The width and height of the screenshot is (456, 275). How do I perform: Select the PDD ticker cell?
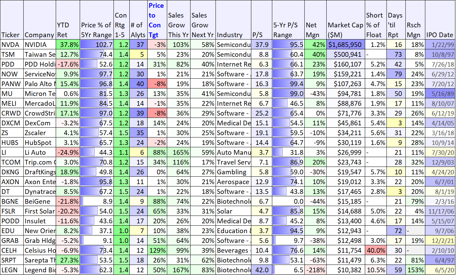pyautogui.click(x=12, y=64)
